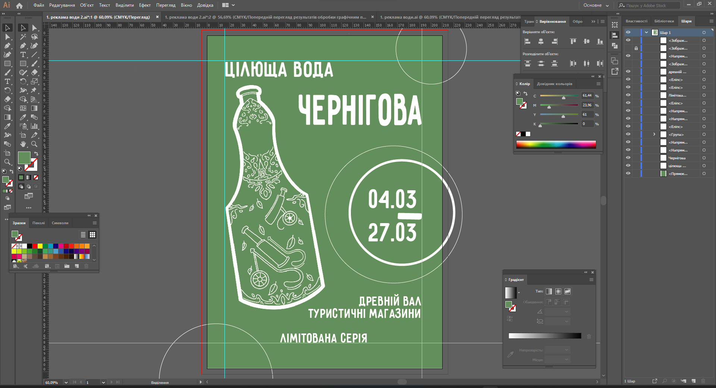Screen dimensions: 716x388
Task: Pick the Eyedropper tool in the wide toolbar
Action: [x=23, y=117]
